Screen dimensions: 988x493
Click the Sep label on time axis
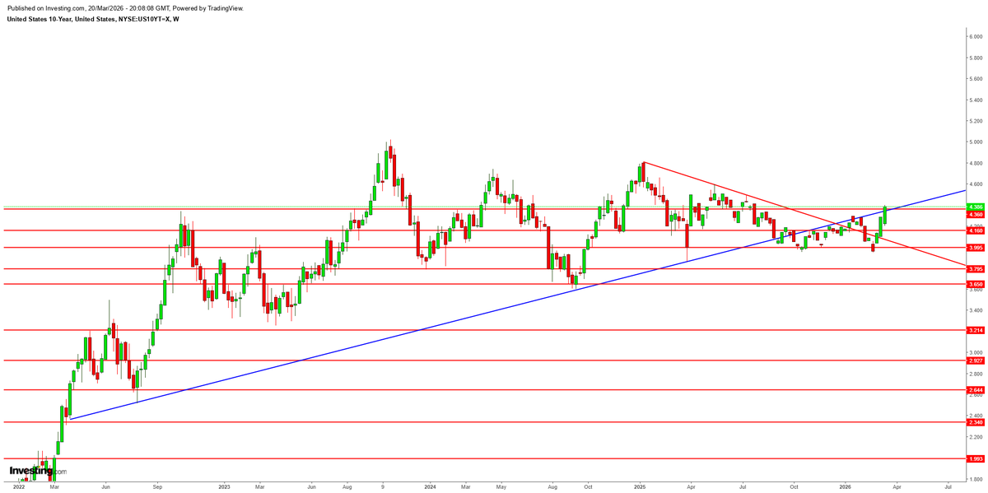point(156,487)
